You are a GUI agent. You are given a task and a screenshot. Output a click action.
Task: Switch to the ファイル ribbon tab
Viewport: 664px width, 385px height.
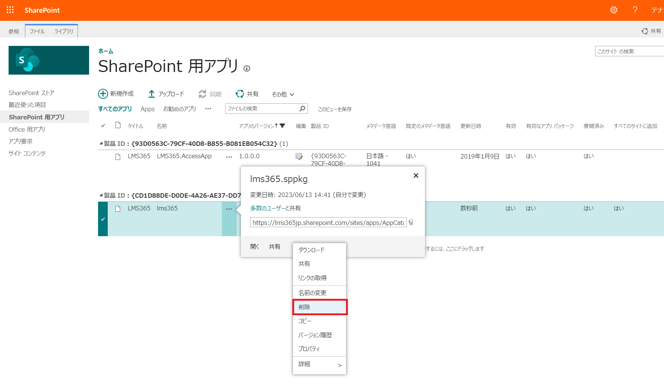(x=37, y=31)
